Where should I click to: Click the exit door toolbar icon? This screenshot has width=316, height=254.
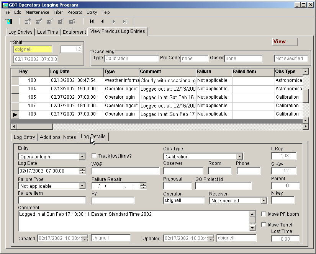point(8,21)
